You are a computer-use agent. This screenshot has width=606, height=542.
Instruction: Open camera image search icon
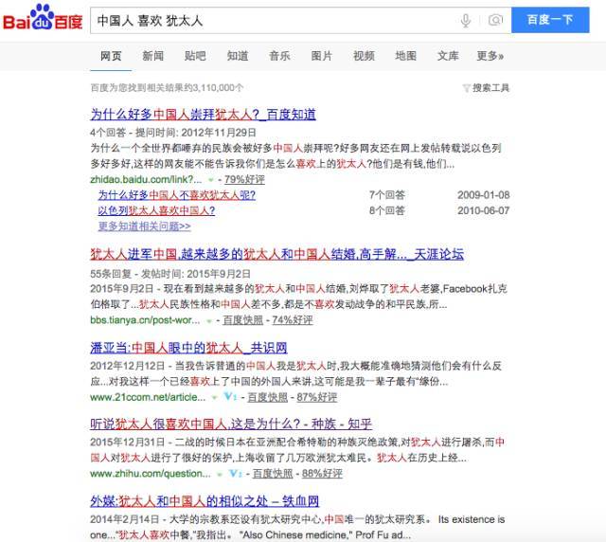(x=495, y=20)
